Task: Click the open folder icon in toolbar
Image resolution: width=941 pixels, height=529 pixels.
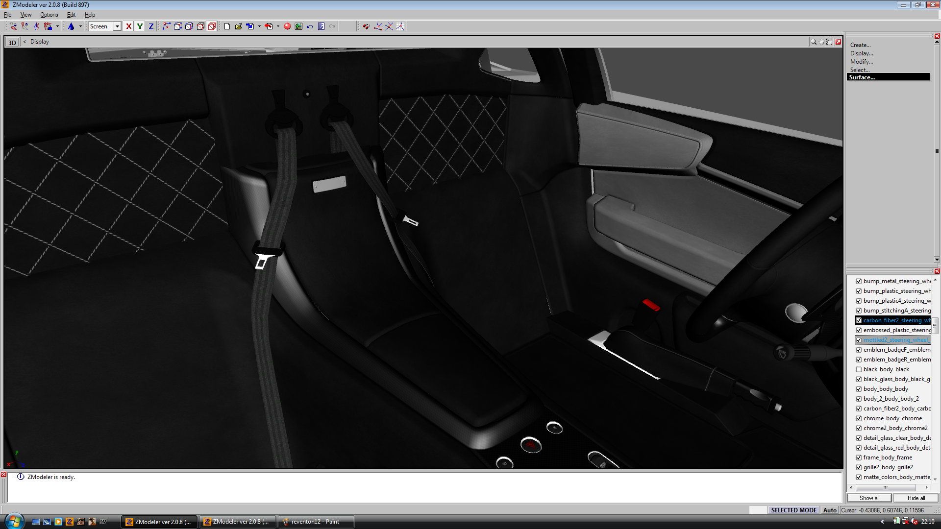Action: click(238, 26)
